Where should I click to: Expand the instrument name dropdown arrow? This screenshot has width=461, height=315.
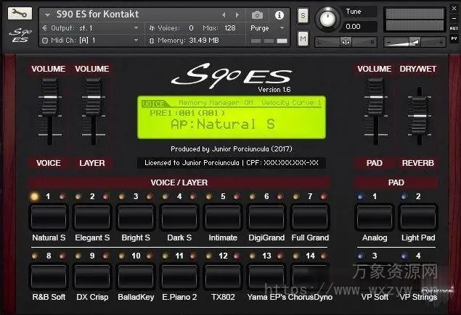47,14
